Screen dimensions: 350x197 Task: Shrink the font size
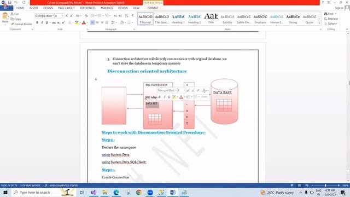(71, 16)
